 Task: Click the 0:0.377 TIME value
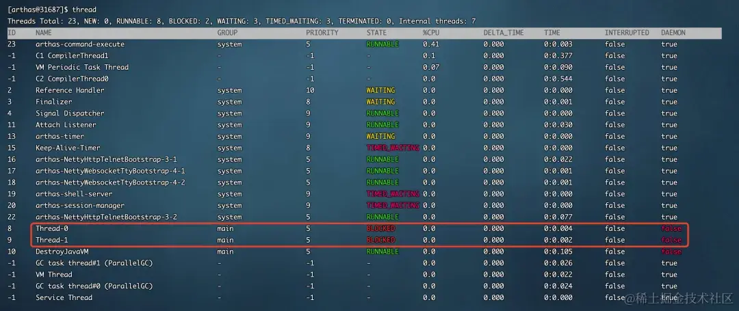[558, 55]
